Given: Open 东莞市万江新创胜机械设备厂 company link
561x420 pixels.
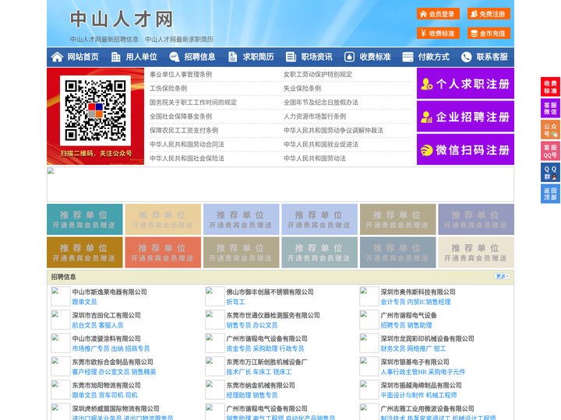Looking at the screenshot, I should [x=266, y=362].
